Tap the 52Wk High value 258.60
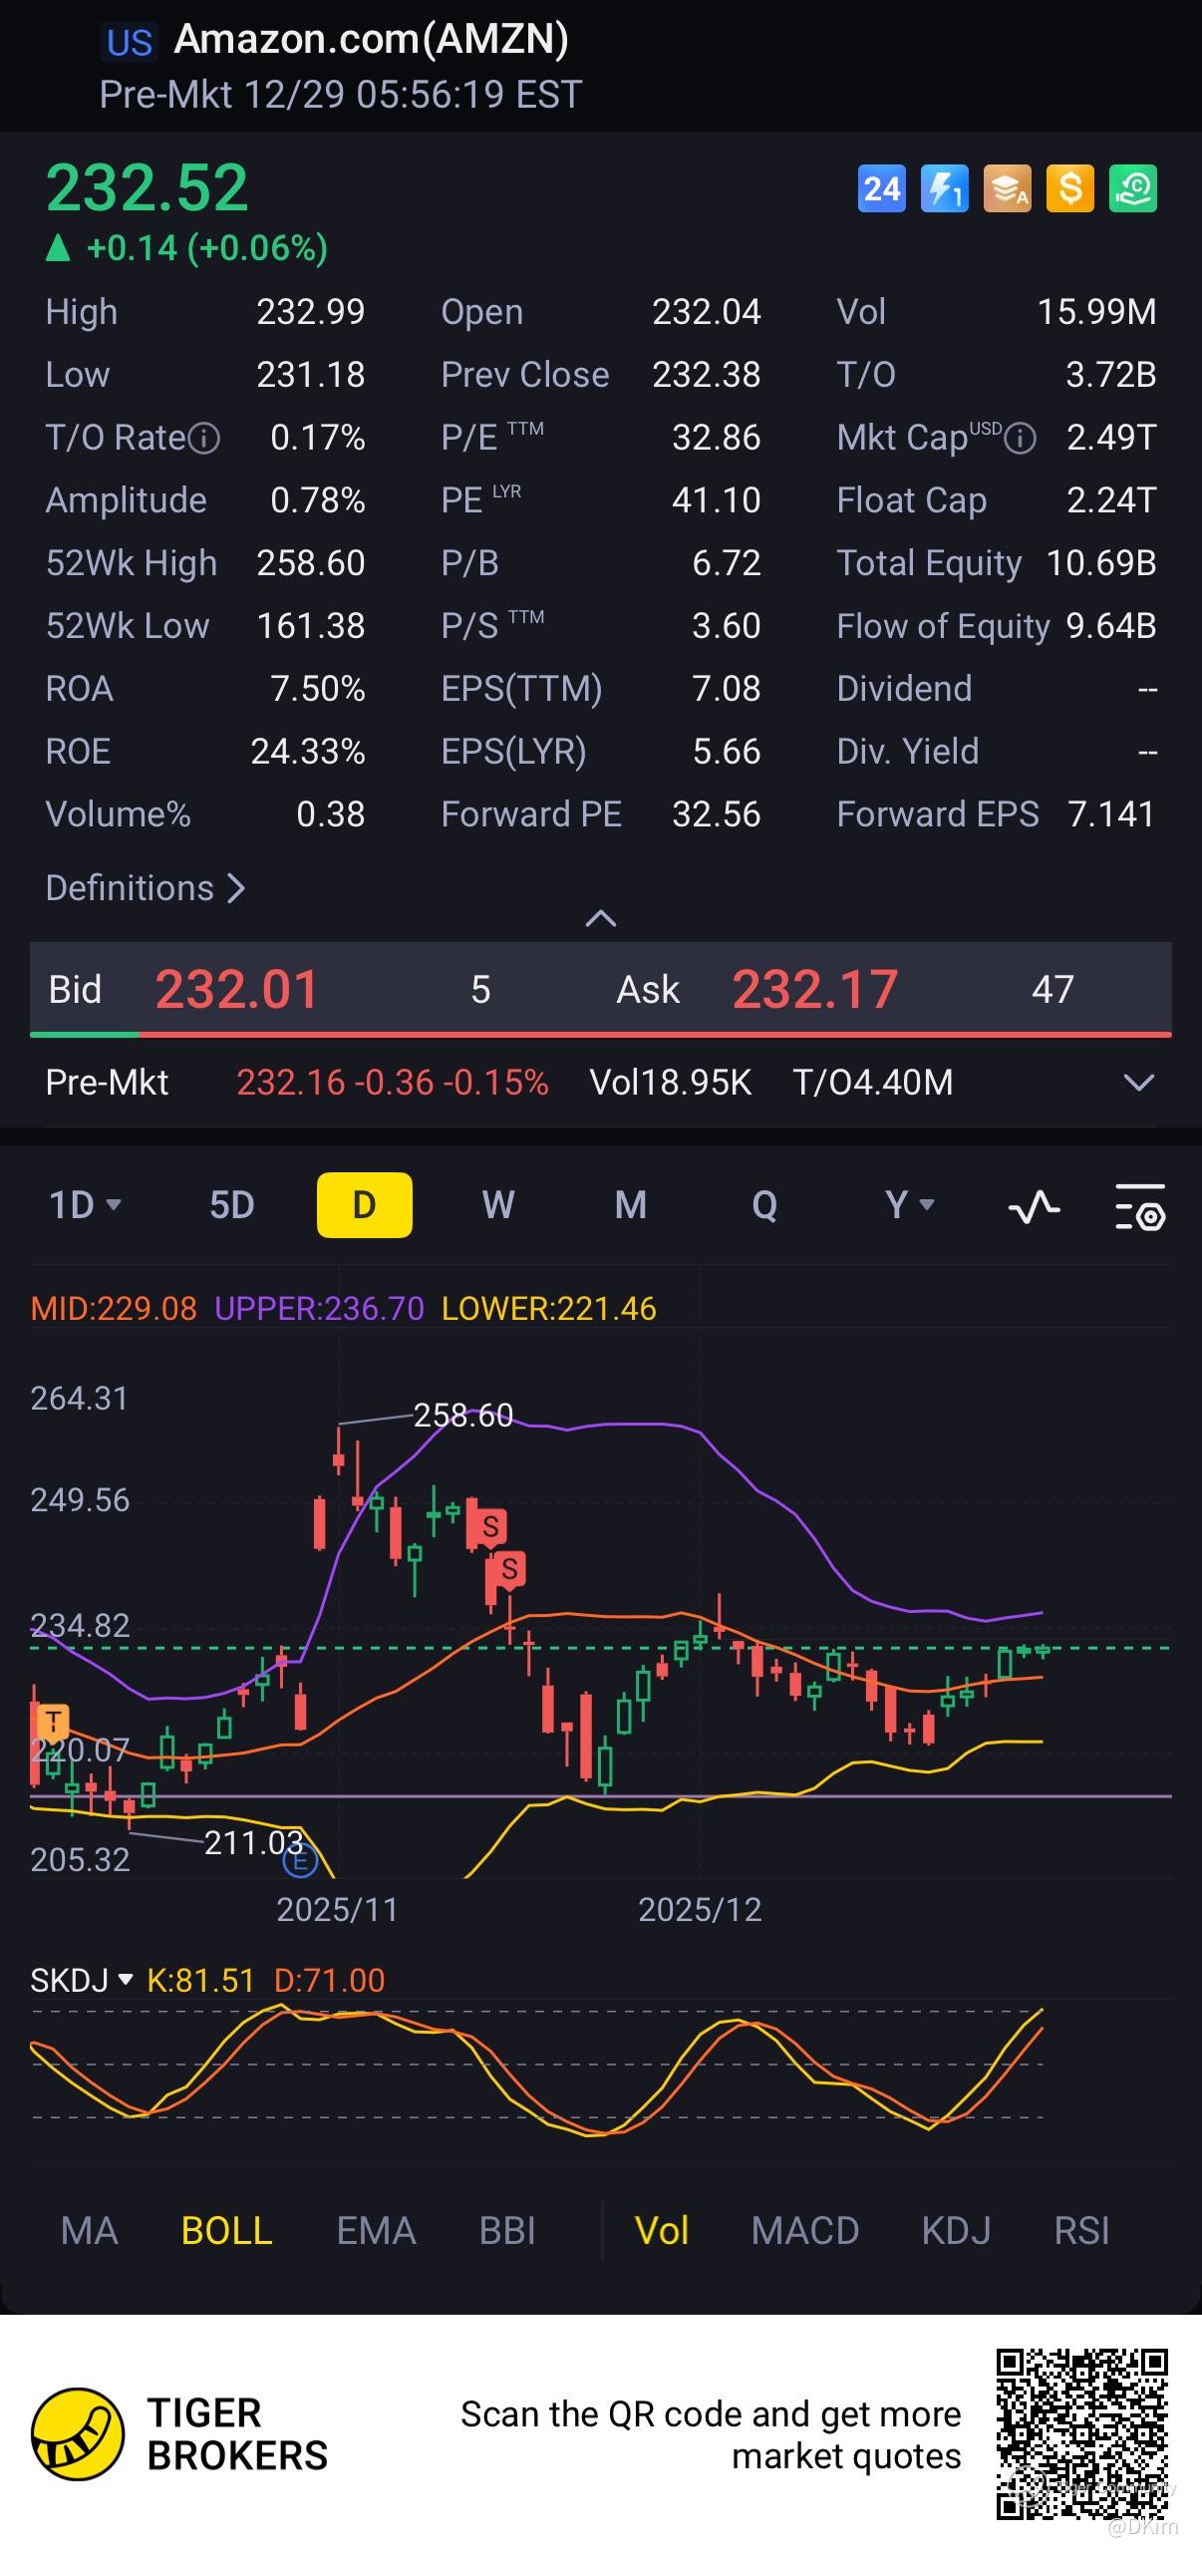This screenshot has width=1202, height=2554. tap(311, 563)
